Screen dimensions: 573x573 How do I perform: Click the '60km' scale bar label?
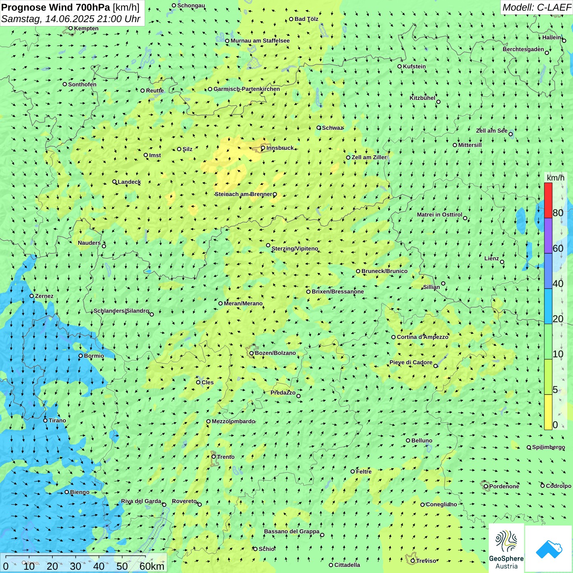[x=152, y=566]
